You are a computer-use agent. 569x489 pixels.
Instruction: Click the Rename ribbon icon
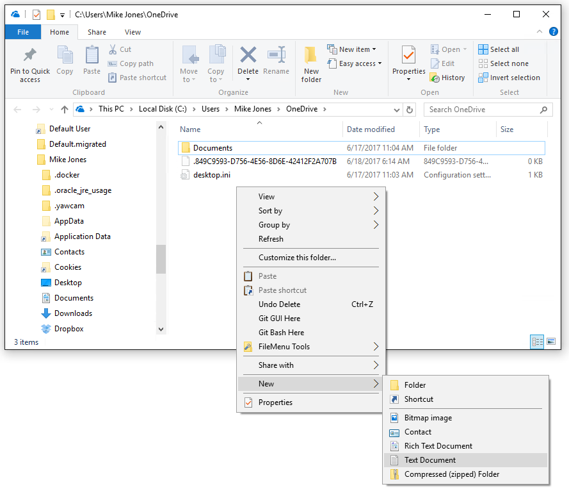pos(276,55)
